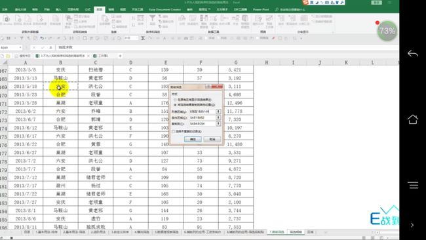Click the formula bar showing 独孤求败
The width and height of the screenshot is (426, 240).
pyautogui.click(x=227, y=48)
